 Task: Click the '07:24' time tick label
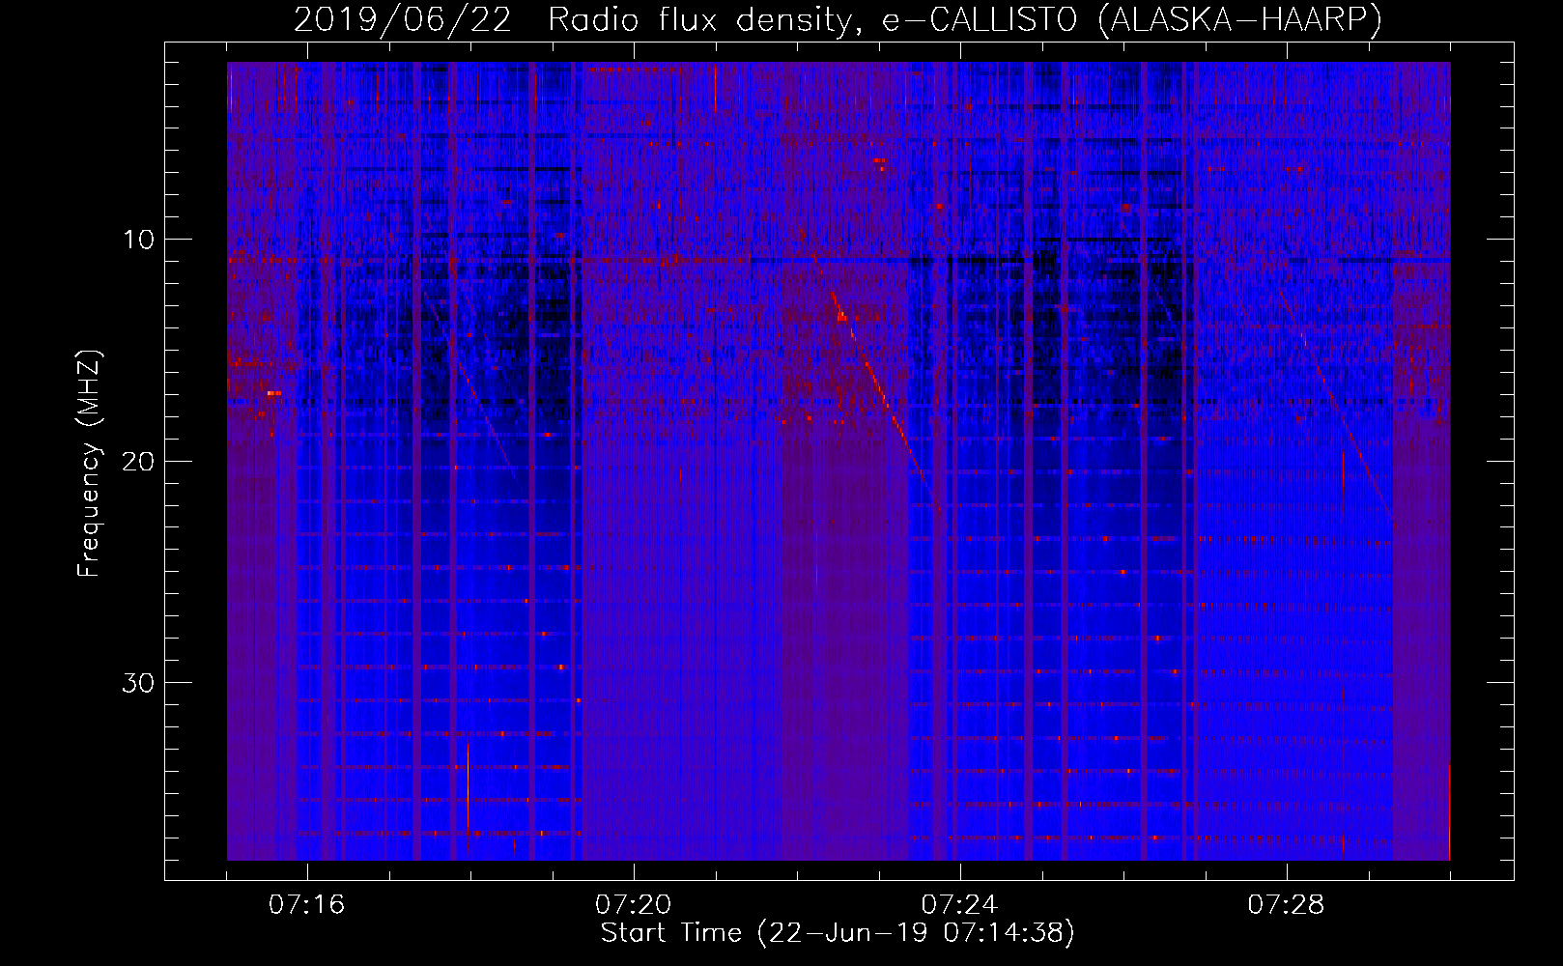click(x=959, y=905)
